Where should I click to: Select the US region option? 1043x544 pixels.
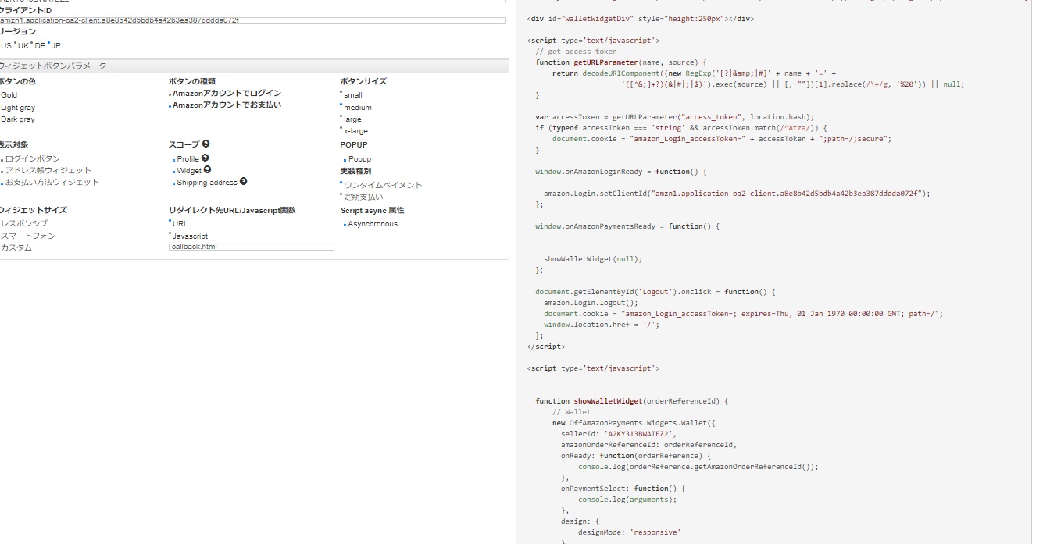tap(6, 45)
